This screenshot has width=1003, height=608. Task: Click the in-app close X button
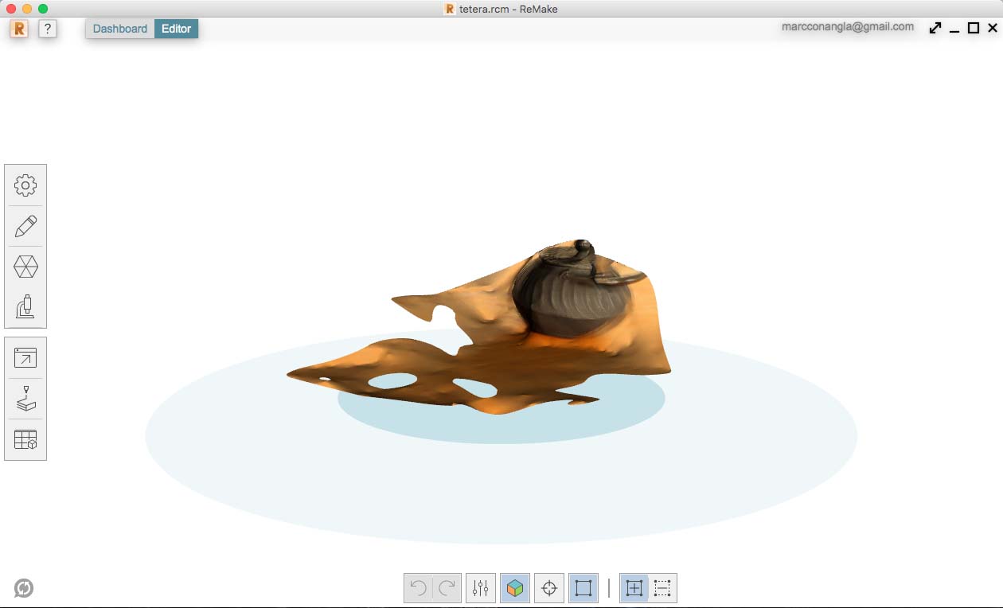click(993, 28)
